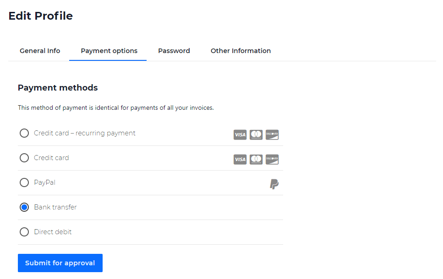Go to the Password tab

(x=174, y=51)
